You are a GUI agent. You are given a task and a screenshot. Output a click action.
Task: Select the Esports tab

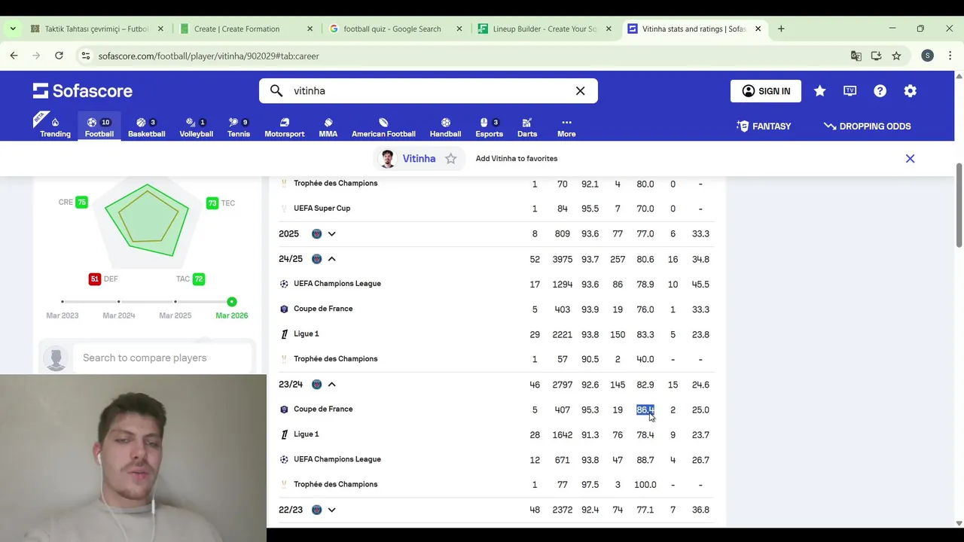[489, 126]
